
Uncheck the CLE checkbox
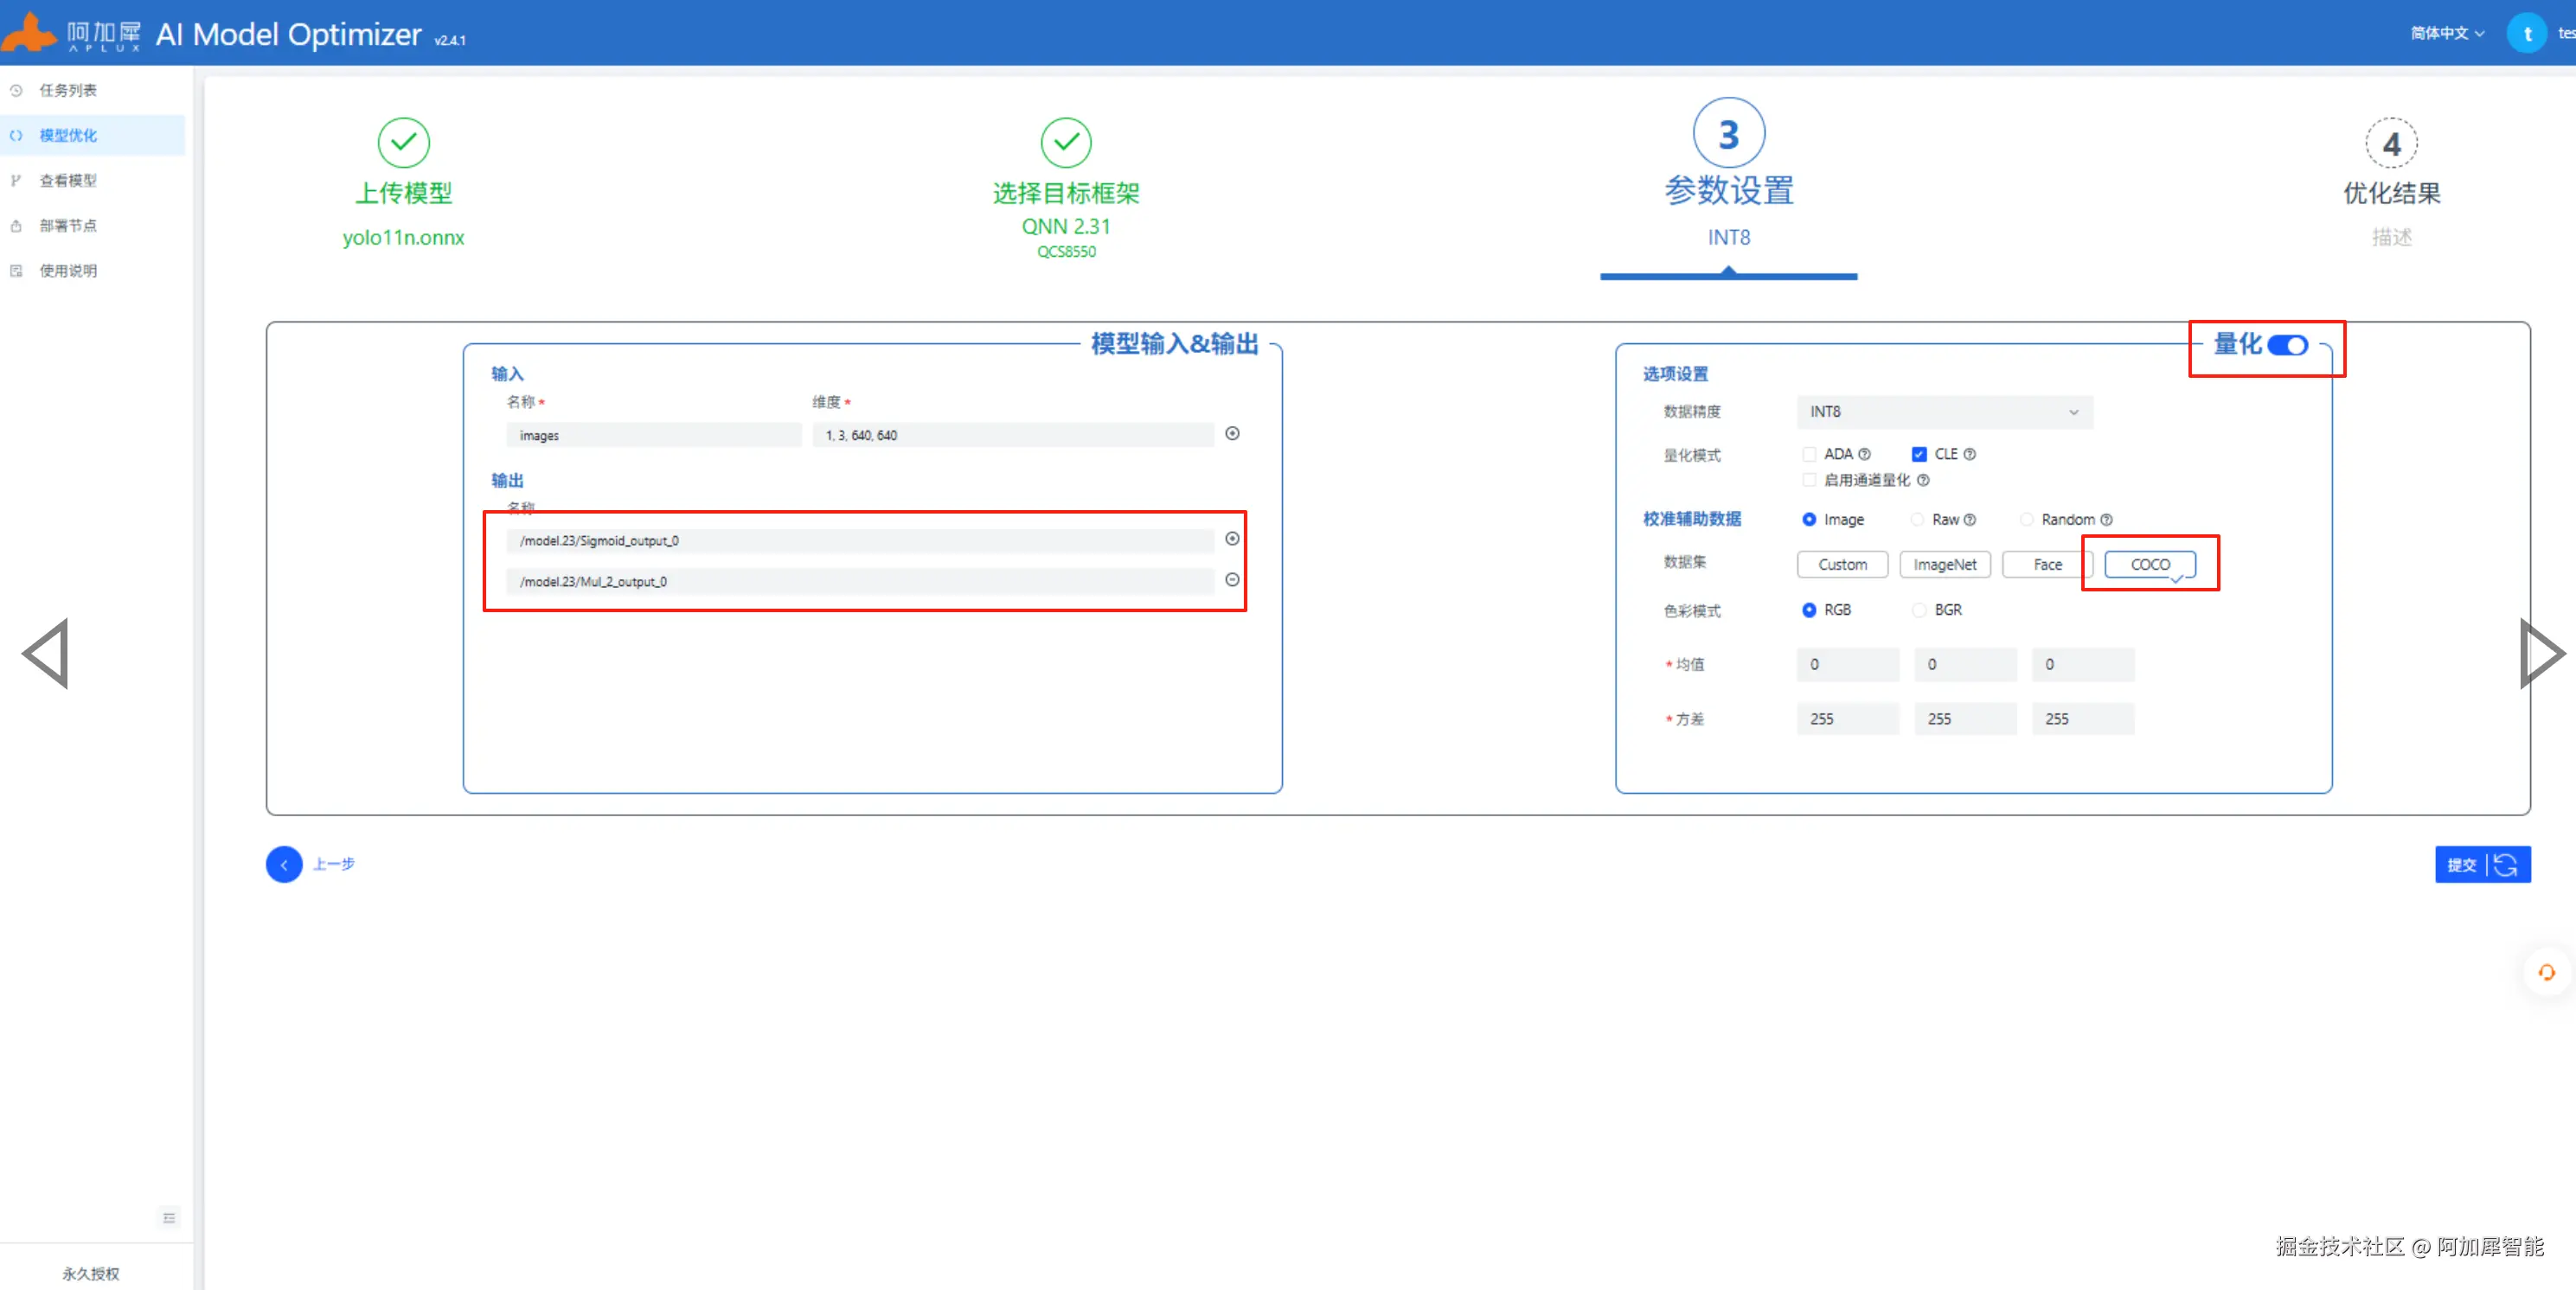tap(1919, 455)
